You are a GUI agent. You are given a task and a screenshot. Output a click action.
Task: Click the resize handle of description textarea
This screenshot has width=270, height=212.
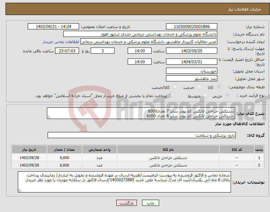pyautogui.click(x=49, y=117)
